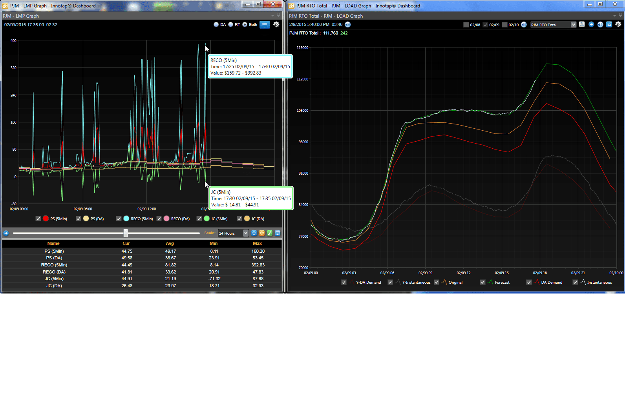Click the Max column header

[x=258, y=243]
